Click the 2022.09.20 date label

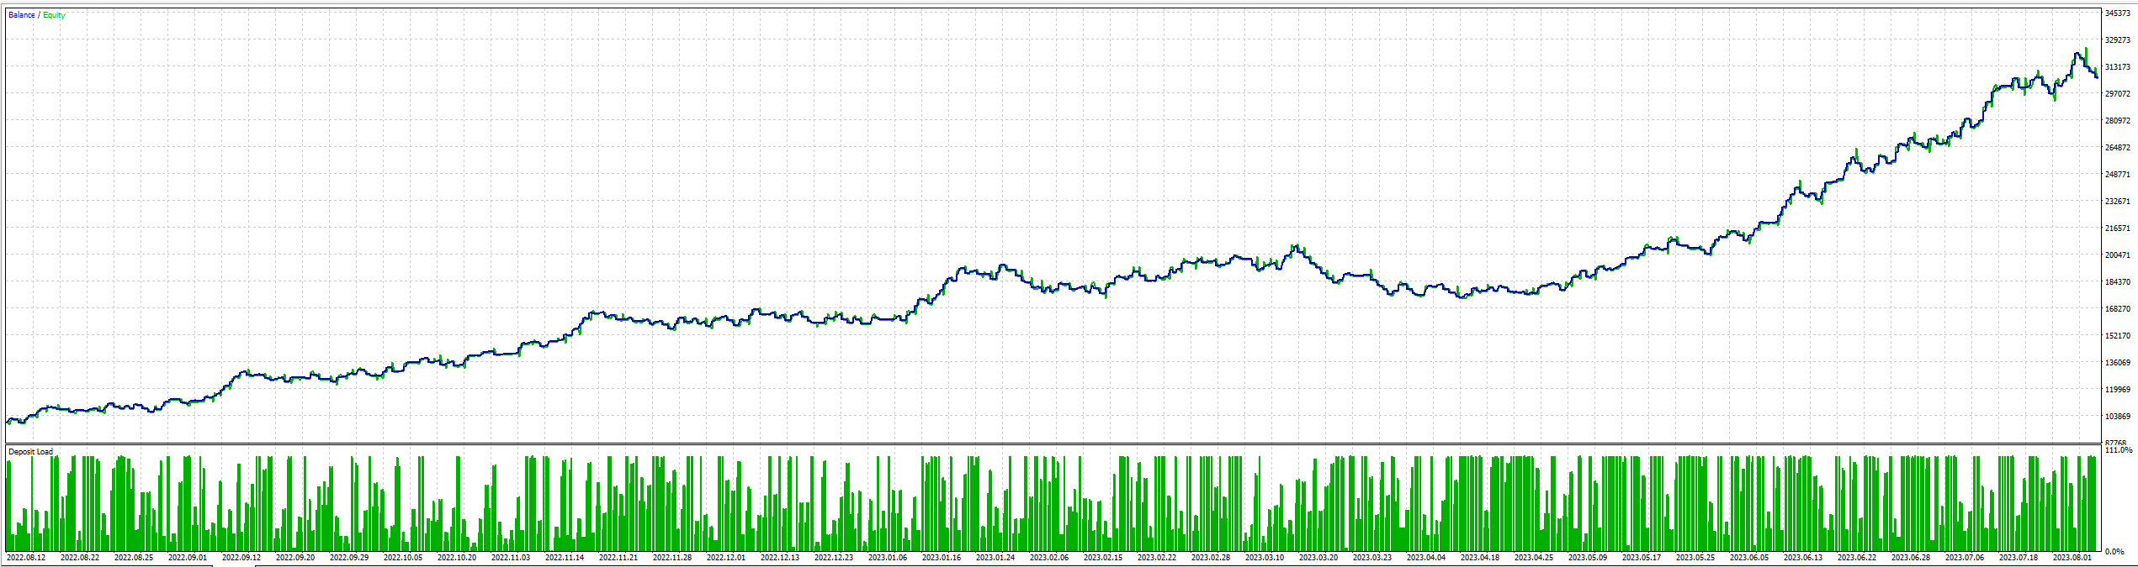click(295, 558)
